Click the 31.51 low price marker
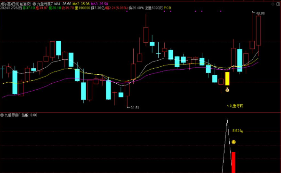 coord(135,108)
